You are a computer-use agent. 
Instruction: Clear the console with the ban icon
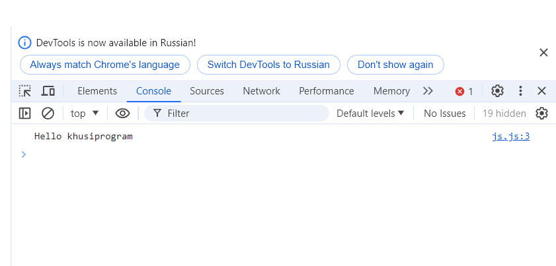48,113
